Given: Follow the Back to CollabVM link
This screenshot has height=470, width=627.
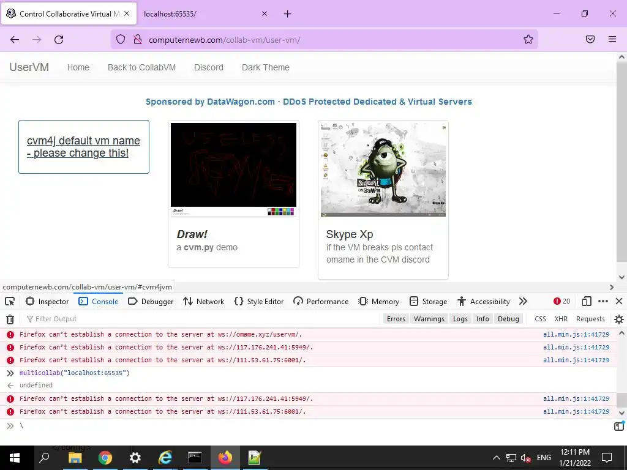Looking at the screenshot, I should tap(141, 67).
